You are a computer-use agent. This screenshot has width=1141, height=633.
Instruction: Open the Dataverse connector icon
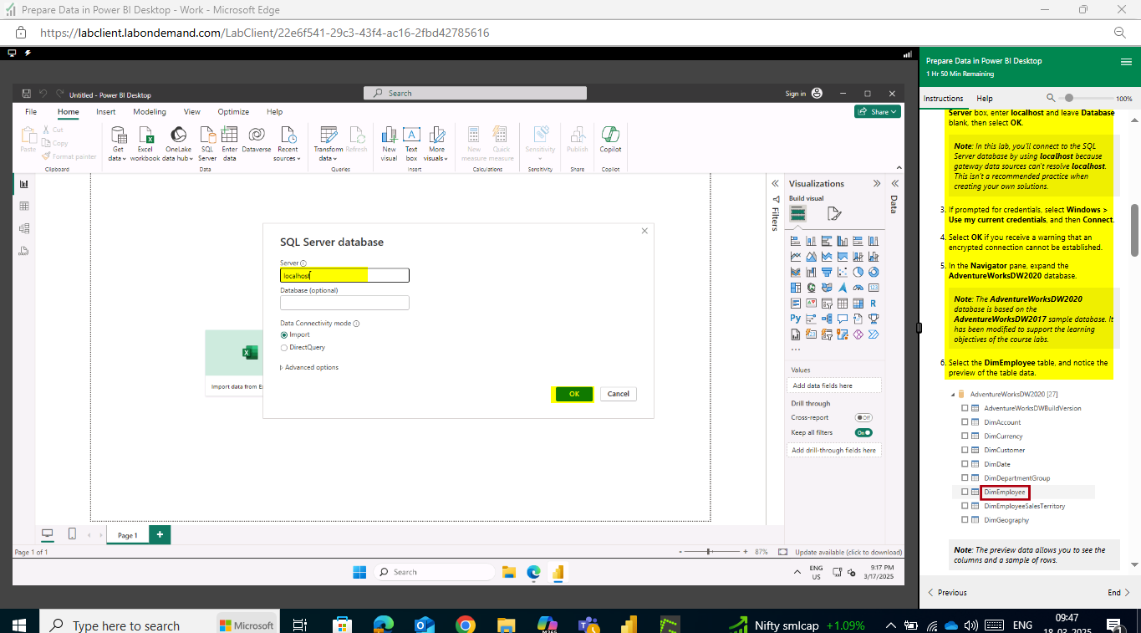point(257,135)
